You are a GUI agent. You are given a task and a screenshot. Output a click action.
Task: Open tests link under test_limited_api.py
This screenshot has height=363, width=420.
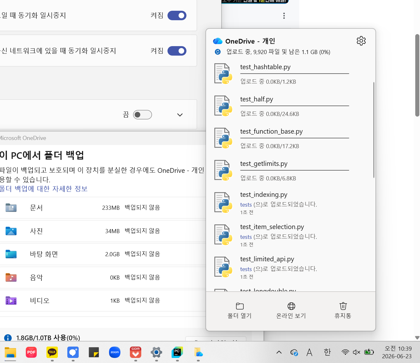pos(246,269)
